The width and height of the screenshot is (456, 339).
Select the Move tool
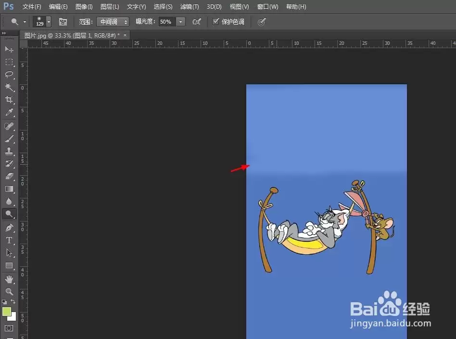[9, 49]
